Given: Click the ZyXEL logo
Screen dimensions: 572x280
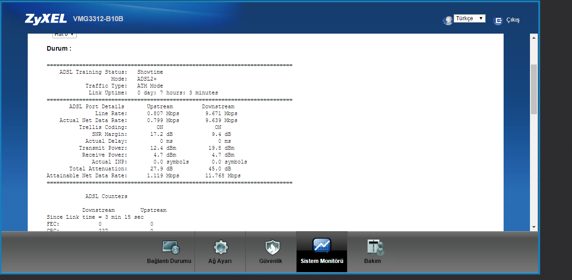Looking at the screenshot, I should [47, 19].
